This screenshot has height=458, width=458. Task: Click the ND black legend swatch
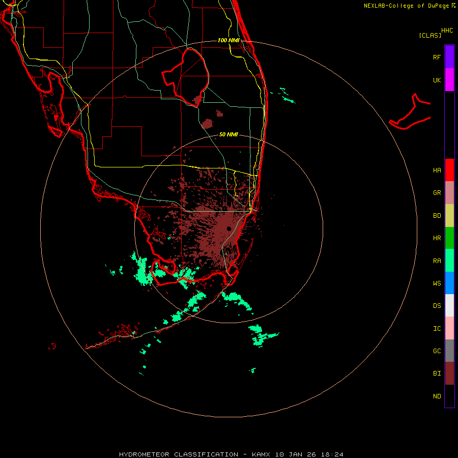pyautogui.click(x=449, y=396)
